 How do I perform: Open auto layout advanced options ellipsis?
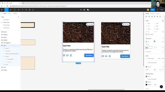click(x=163, y=42)
